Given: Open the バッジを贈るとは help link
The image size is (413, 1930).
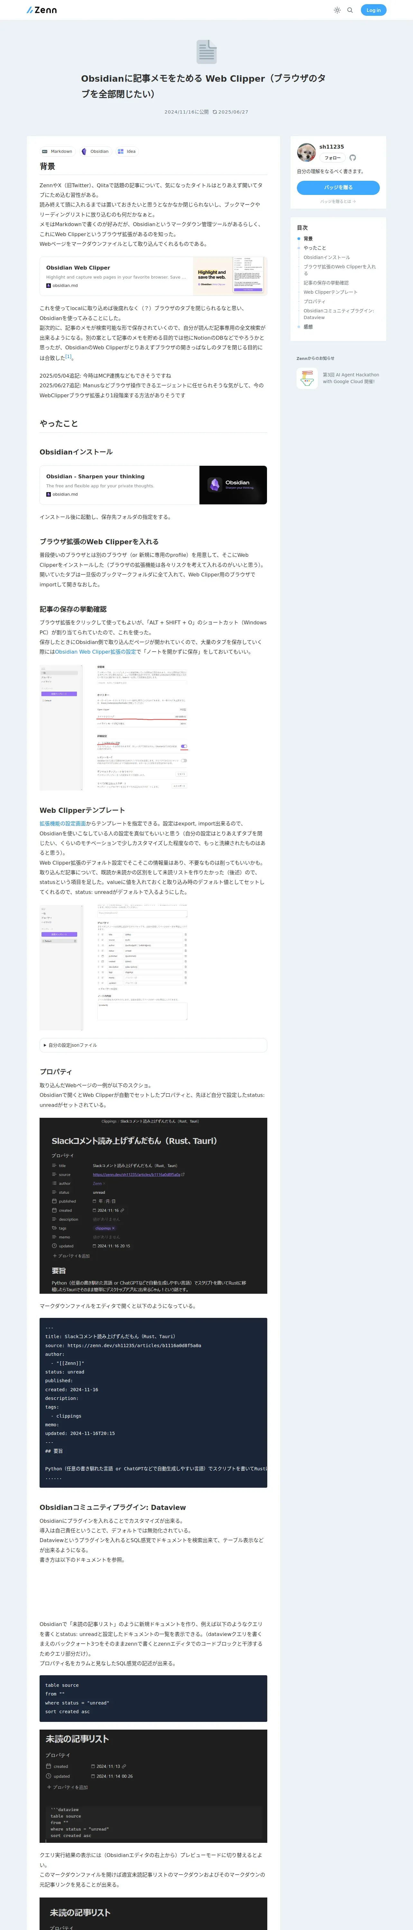Looking at the screenshot, I should point(338,202).
